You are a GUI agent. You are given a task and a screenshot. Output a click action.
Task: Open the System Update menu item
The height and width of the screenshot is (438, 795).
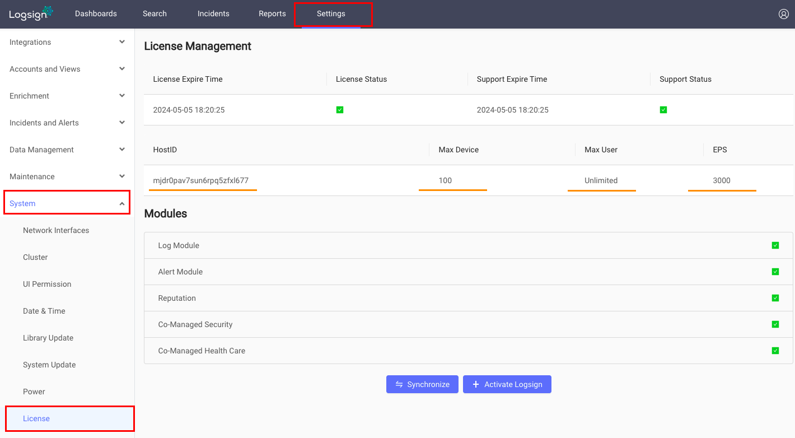click(x=49, y=365)
